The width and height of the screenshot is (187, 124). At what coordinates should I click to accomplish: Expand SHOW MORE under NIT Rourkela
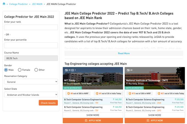tap(155, 115)
